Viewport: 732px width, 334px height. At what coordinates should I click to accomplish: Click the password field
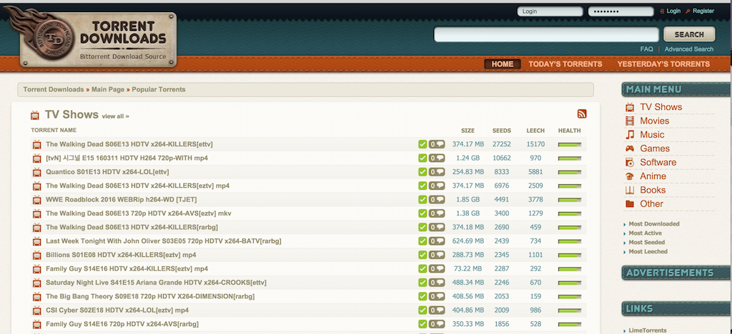point(620,11)
